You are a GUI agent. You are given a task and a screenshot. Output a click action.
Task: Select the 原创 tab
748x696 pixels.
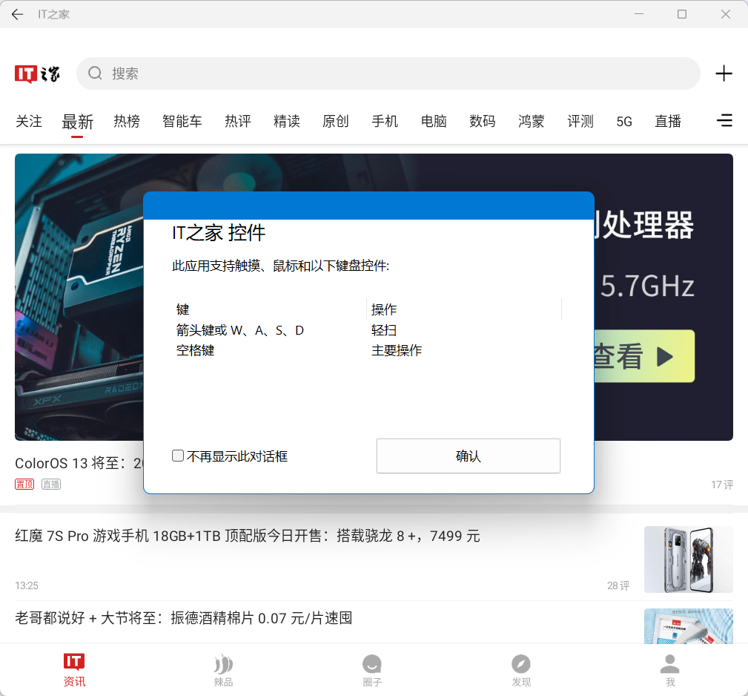(x=335, y=121)
